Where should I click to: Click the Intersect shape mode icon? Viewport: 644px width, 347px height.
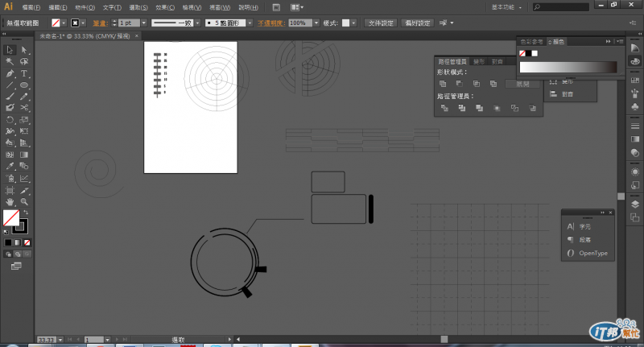click(477, 84)
